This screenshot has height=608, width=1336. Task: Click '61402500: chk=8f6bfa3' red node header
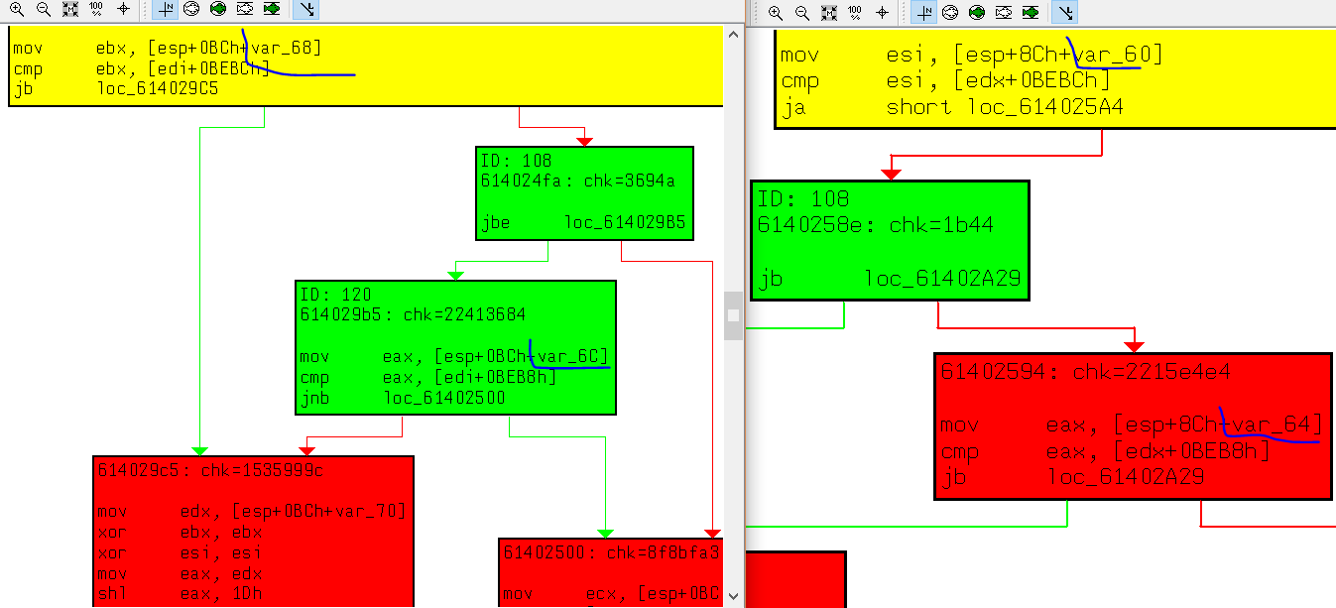point(611,552)
